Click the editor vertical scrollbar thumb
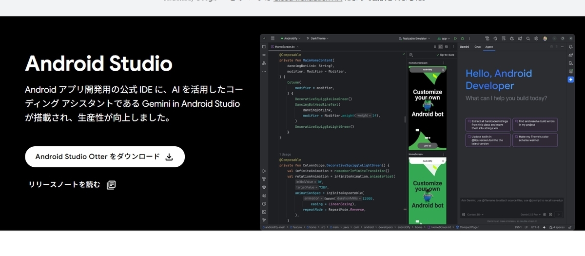The image size is (585, 256). pos(405,119)
